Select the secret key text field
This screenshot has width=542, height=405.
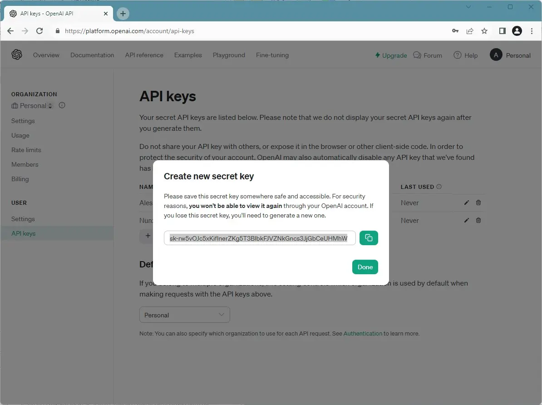(x=259, y=238)
